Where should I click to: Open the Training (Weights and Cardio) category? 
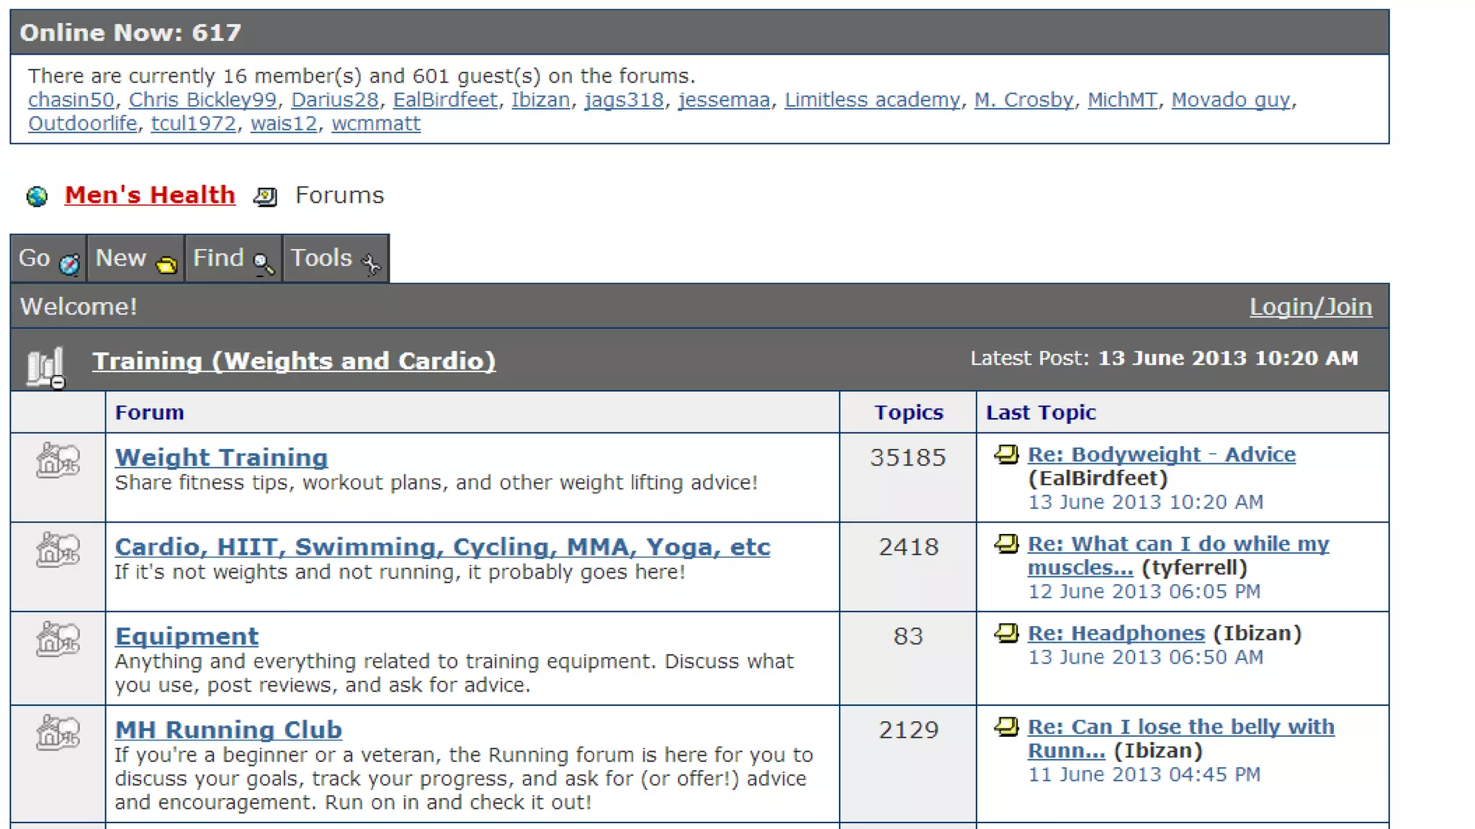pos(294,361)
